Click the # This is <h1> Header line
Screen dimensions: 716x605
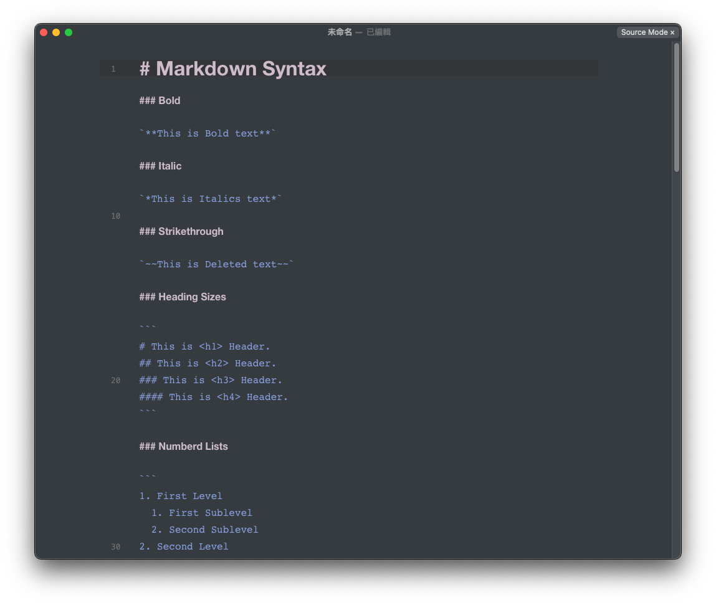click(x=204, y=346)
